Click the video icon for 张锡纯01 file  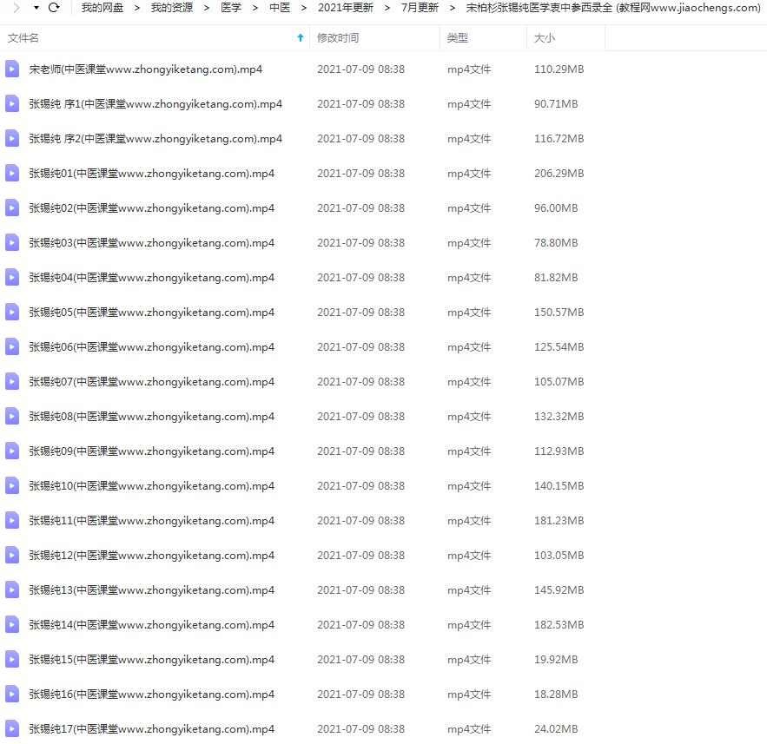(12, 173)
